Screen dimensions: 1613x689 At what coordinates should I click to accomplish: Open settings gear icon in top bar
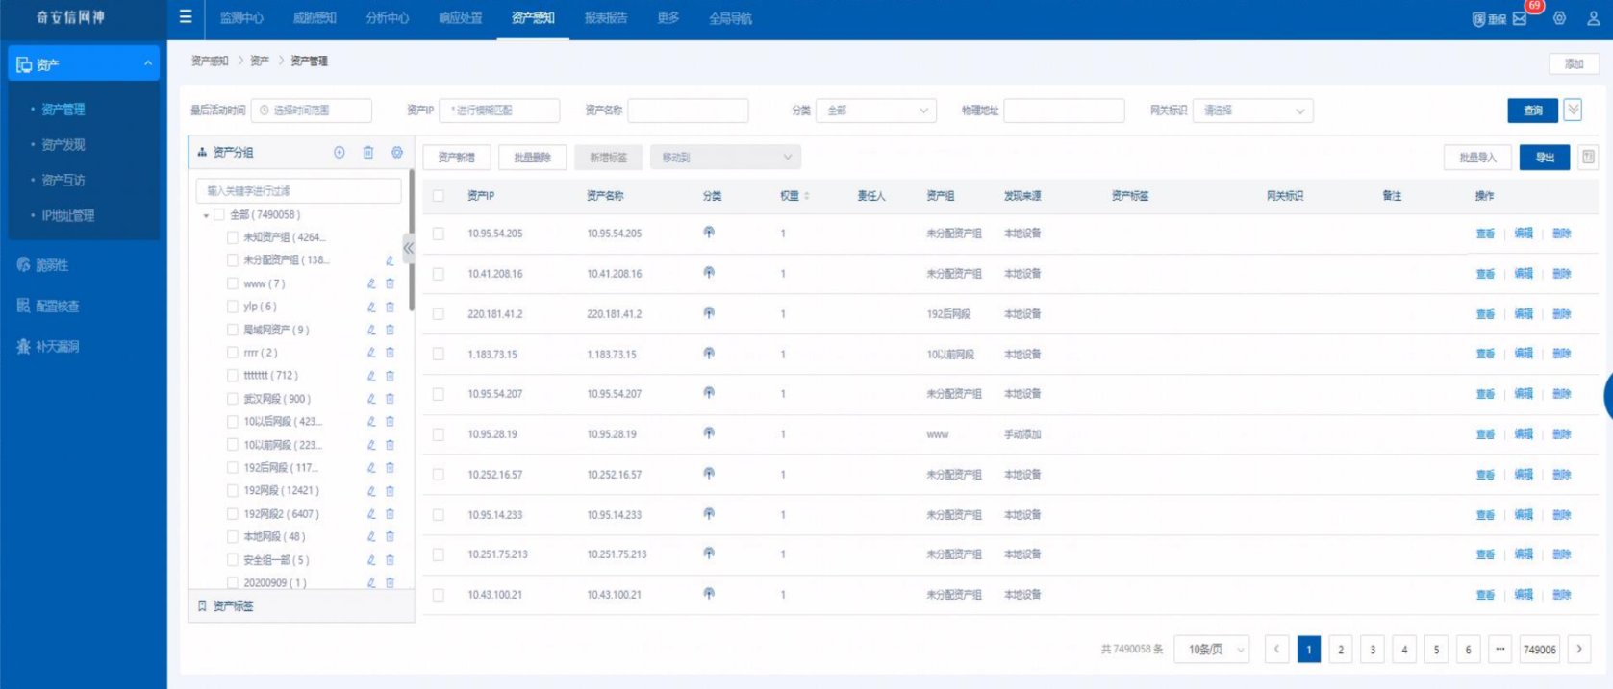[x=1559, y=18]
